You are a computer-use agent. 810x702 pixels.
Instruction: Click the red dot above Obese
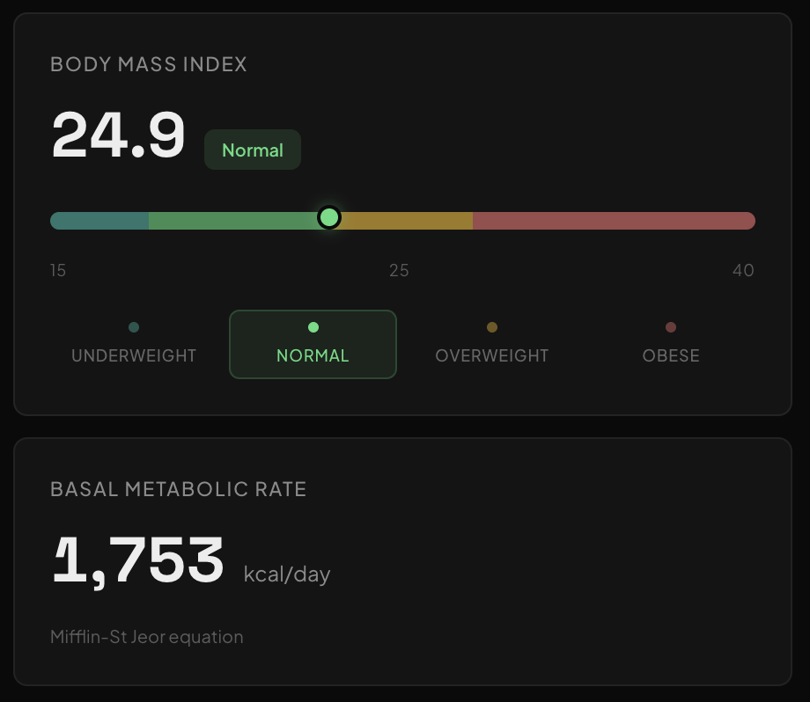coord(671,327)
